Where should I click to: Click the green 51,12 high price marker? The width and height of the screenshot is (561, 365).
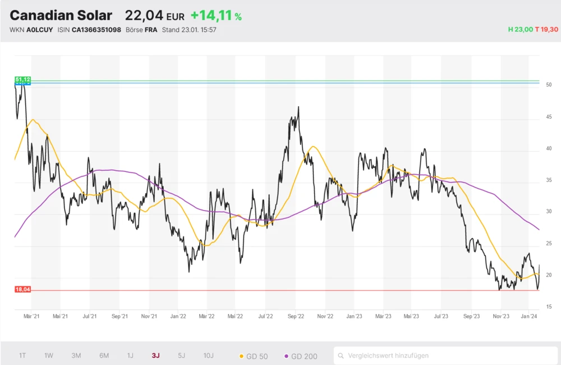pos(23,80)
